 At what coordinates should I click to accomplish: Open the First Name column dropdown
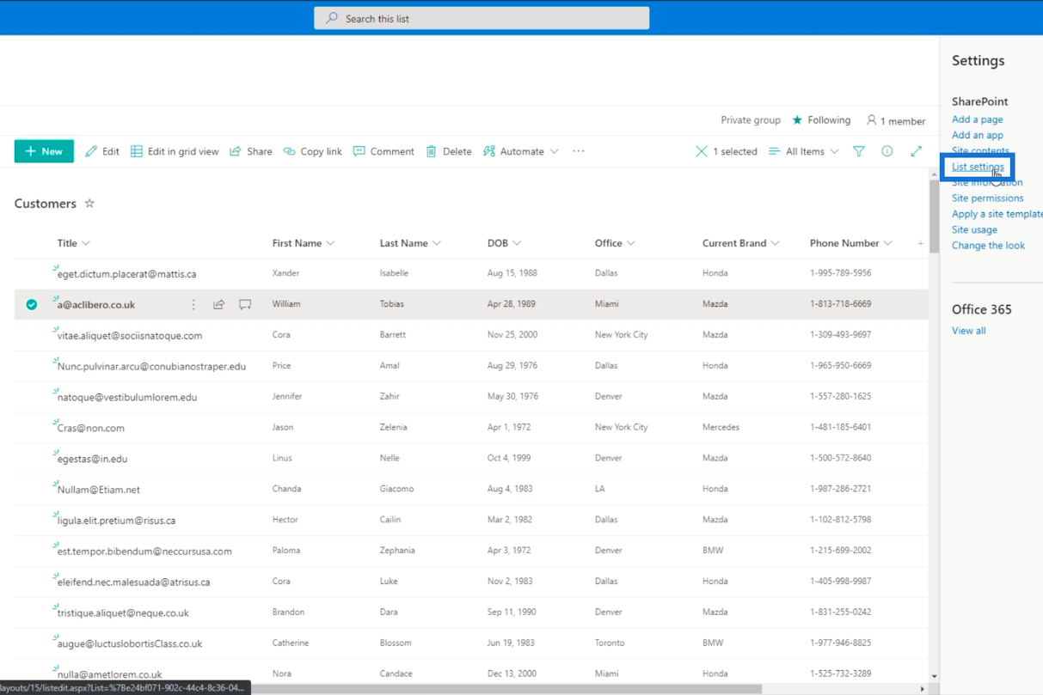(330, 243)
